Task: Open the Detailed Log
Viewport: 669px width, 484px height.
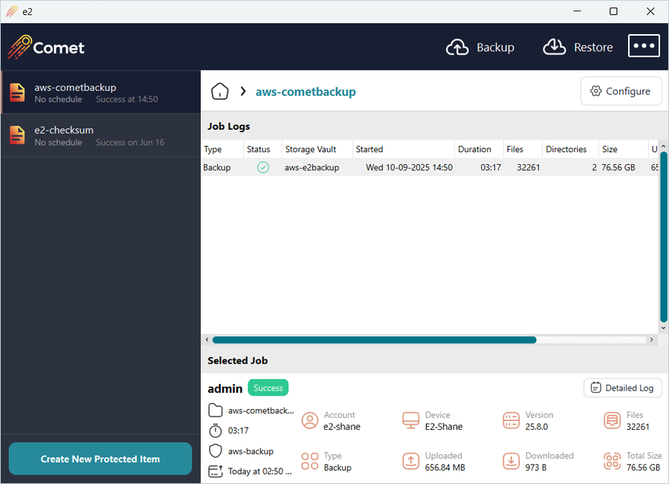Action: pyautogui.click(x=622, y=387)
